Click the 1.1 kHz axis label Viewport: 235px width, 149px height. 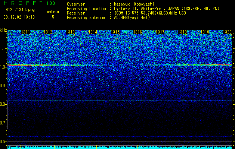(3, 48)
